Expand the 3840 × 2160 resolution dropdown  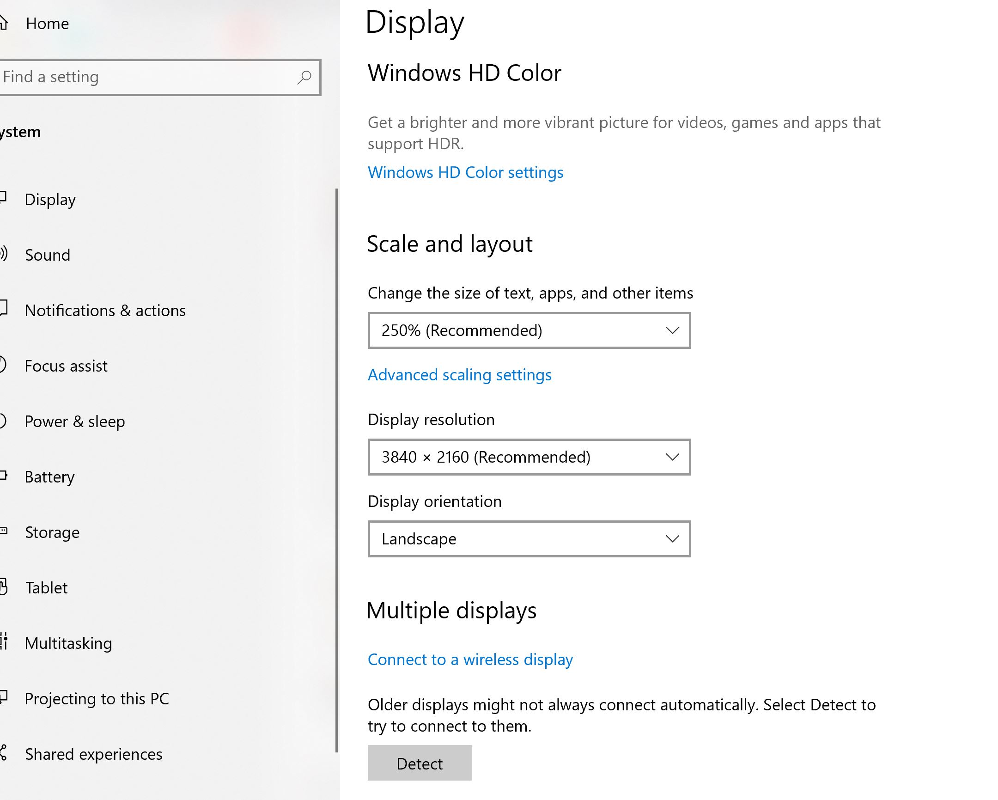(529, 458)
